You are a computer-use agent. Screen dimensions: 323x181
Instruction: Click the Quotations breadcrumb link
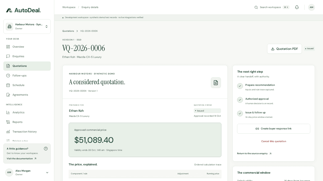pos(68,31)
